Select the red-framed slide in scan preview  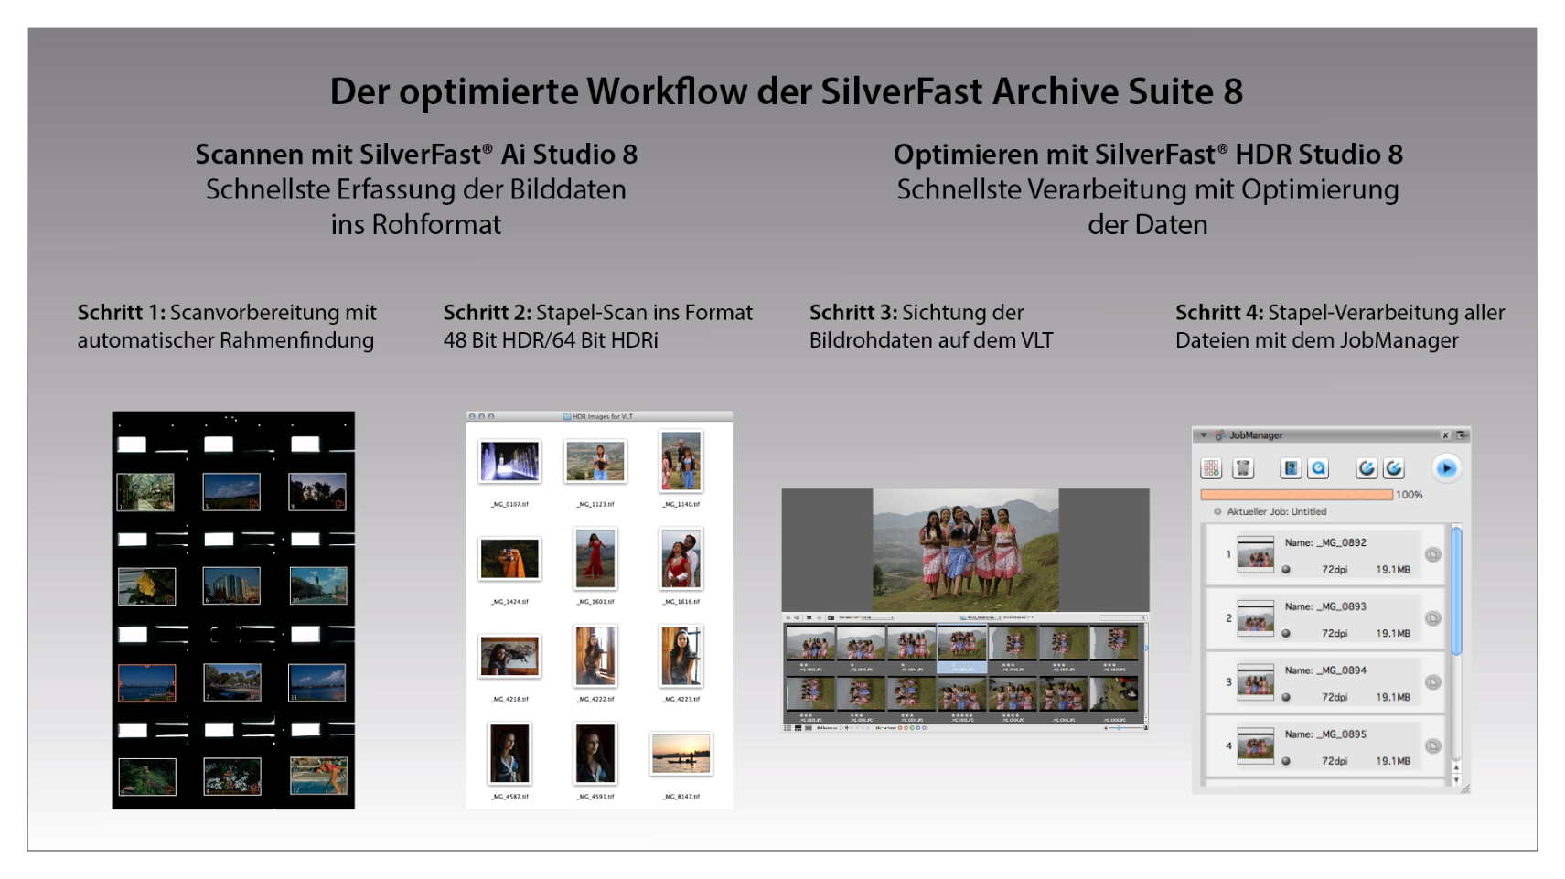146,682
